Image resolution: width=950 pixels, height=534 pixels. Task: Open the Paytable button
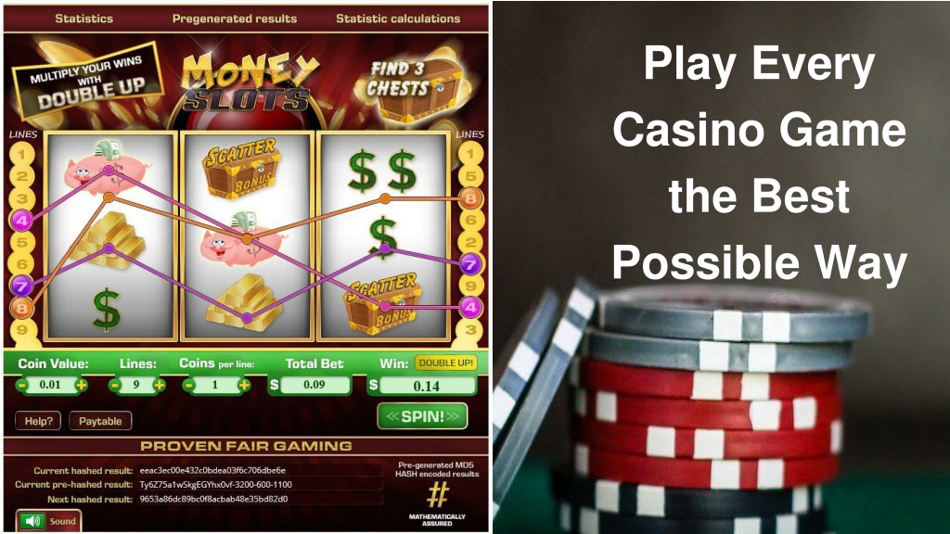[100, 421]
